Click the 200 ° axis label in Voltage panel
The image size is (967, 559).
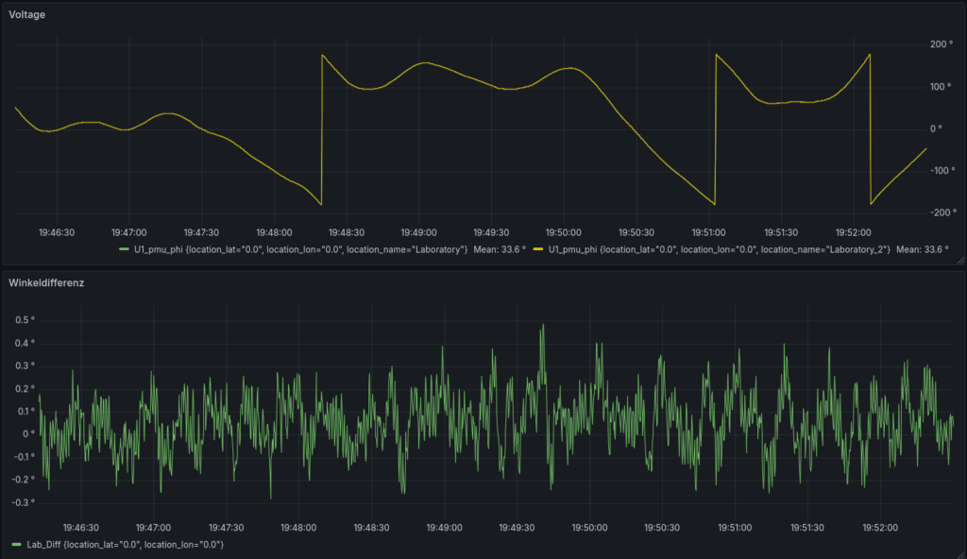click(941, 44)
